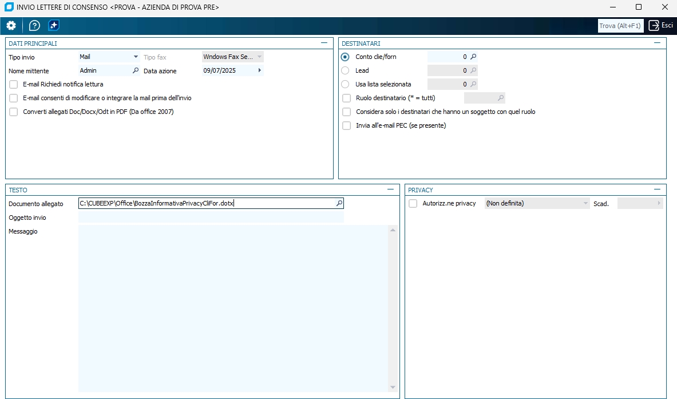The width and height of the screenshot is (677, 399).
Task: Open the Data azione date picker arrow
Action: click(259, 70)
